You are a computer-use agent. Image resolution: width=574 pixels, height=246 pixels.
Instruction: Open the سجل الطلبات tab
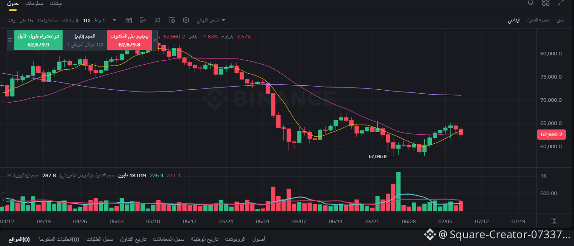pos(103,239)
